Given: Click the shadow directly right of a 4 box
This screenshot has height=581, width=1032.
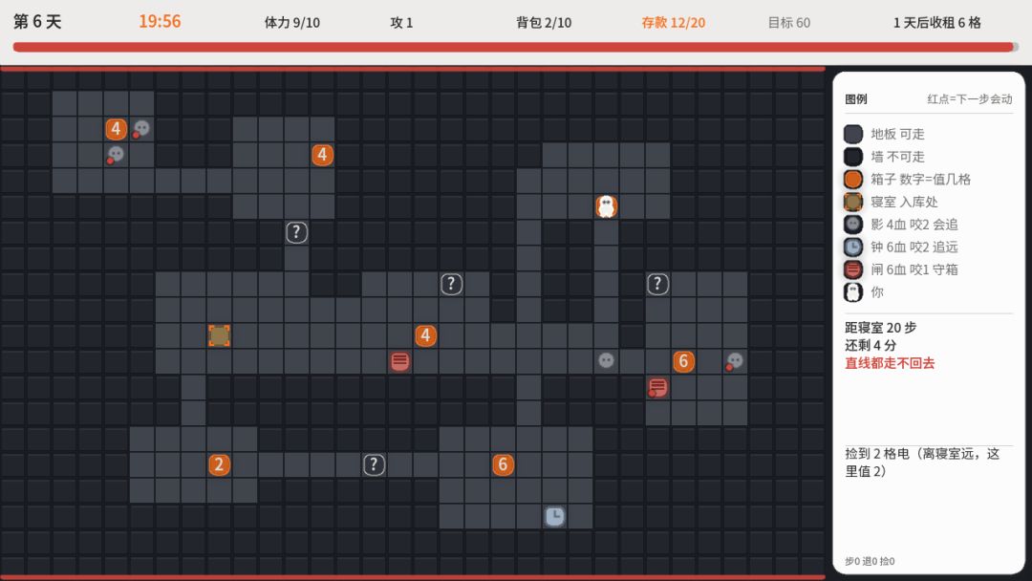Looking at the screenshot, I should point(141,129).
